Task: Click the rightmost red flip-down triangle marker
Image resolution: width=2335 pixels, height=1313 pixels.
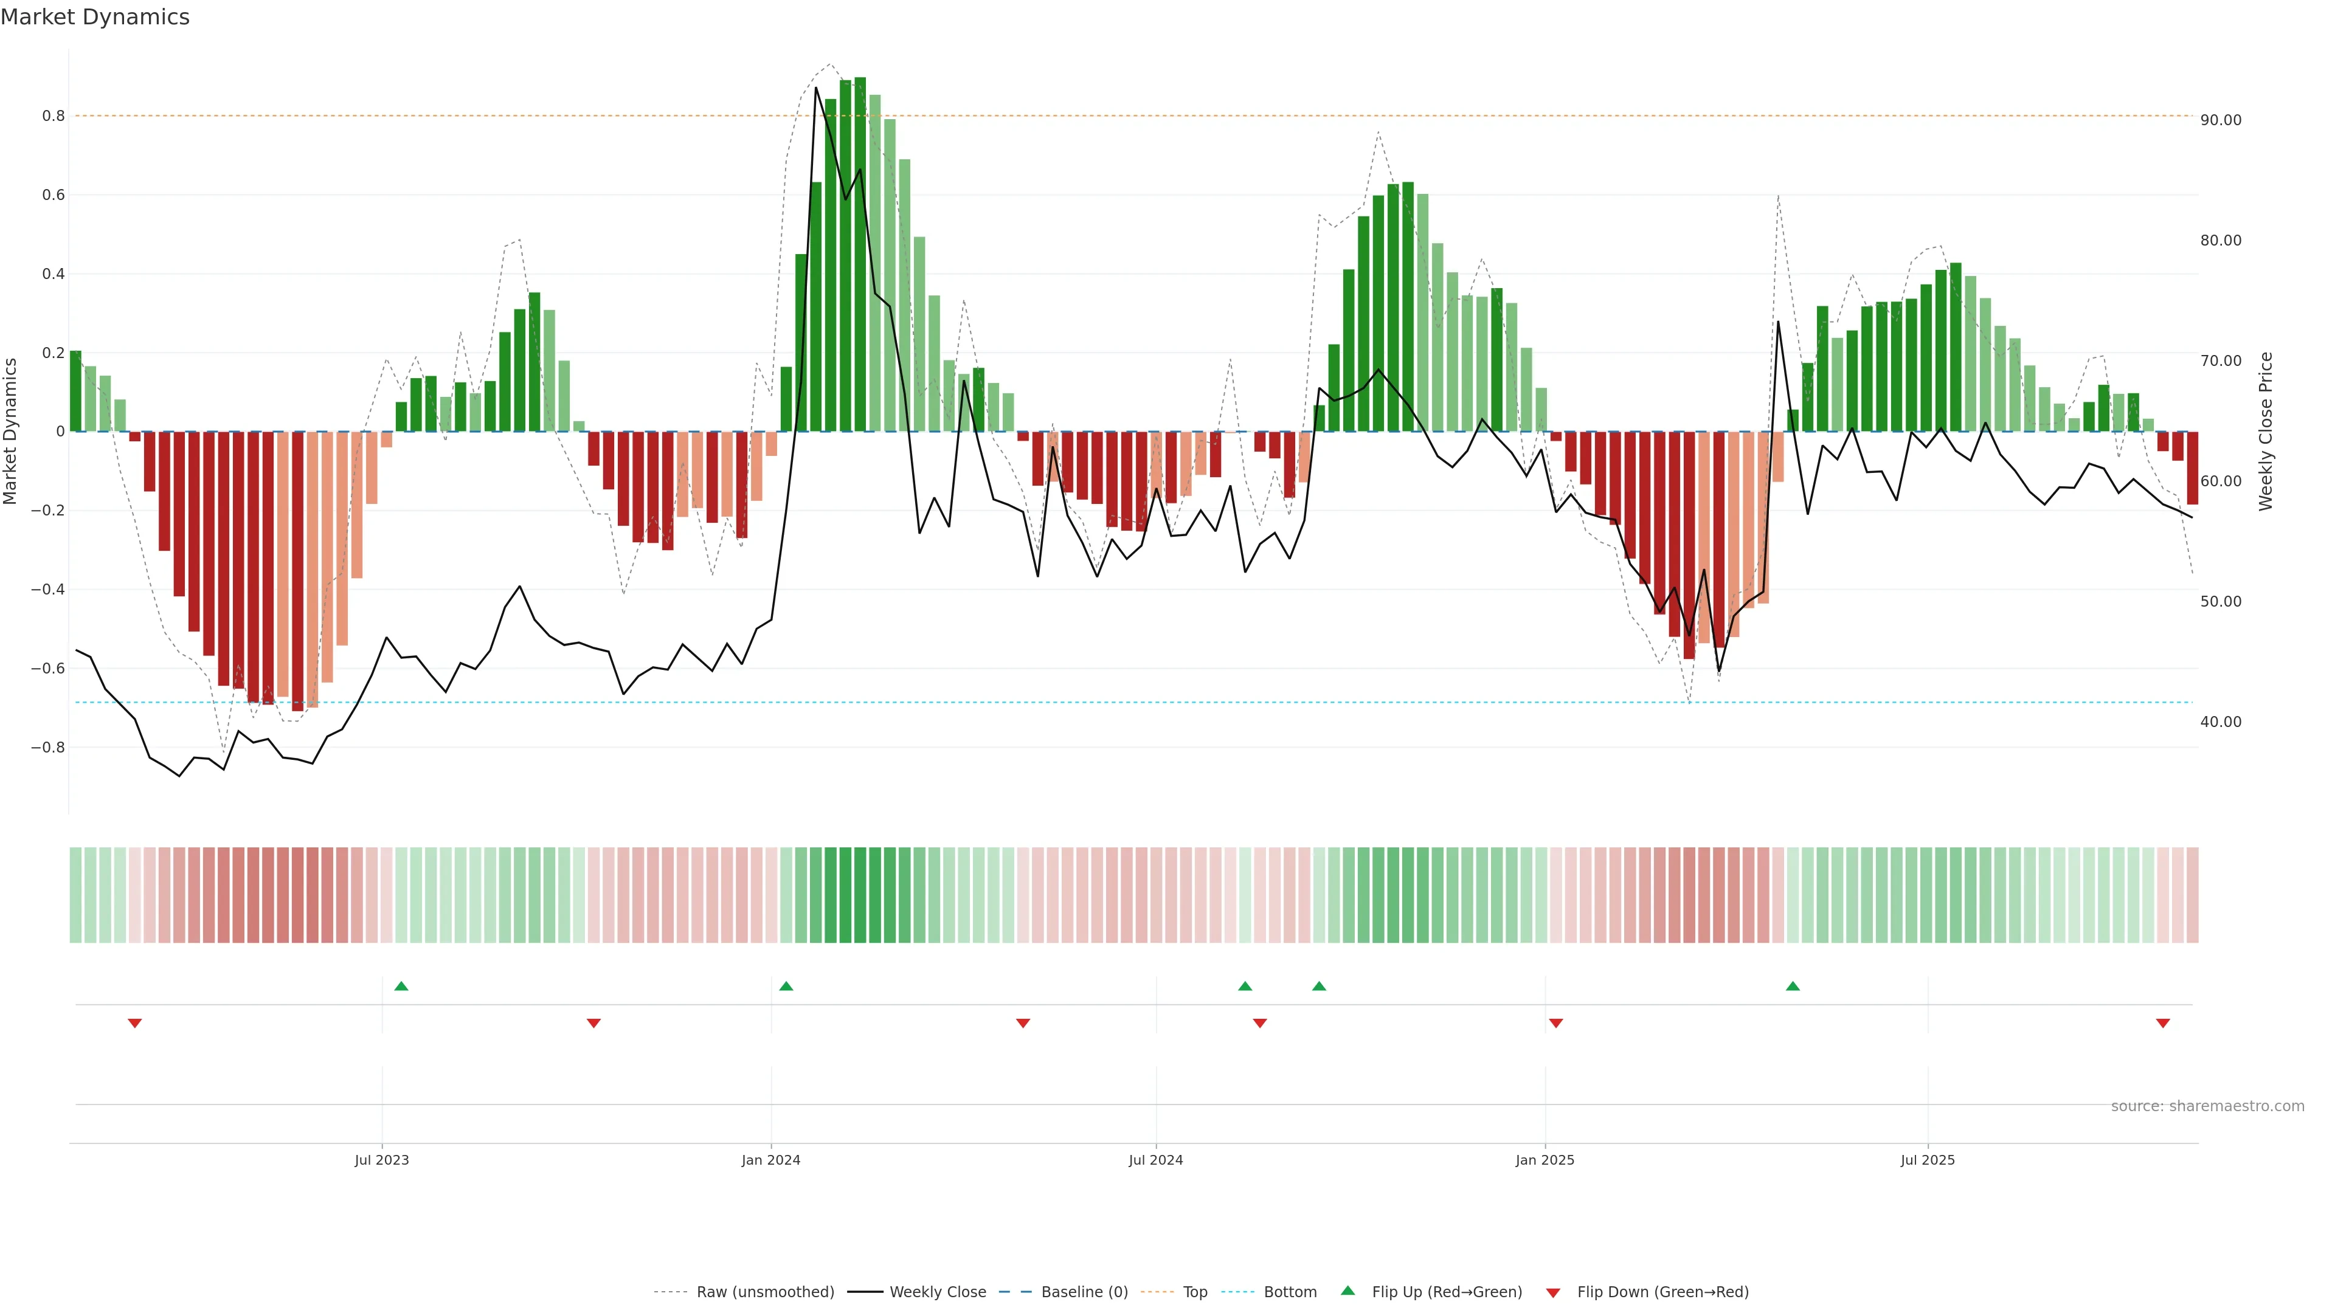Action: pos(2163,1023)
